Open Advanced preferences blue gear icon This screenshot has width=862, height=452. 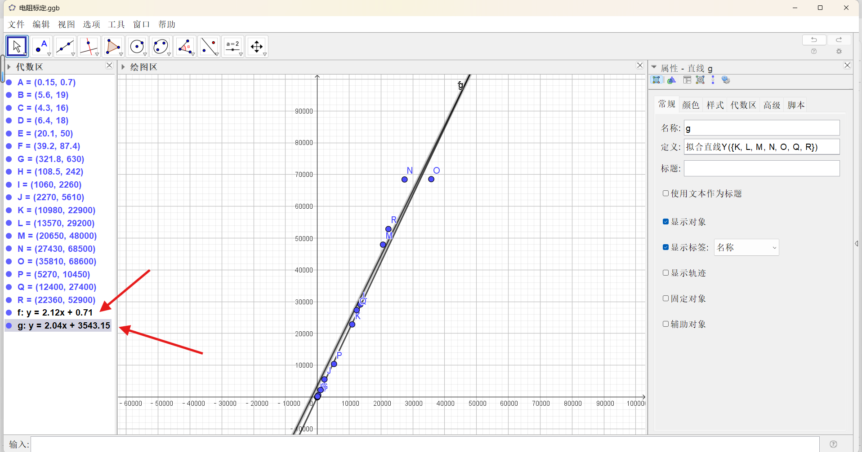[x=726, y=80]
